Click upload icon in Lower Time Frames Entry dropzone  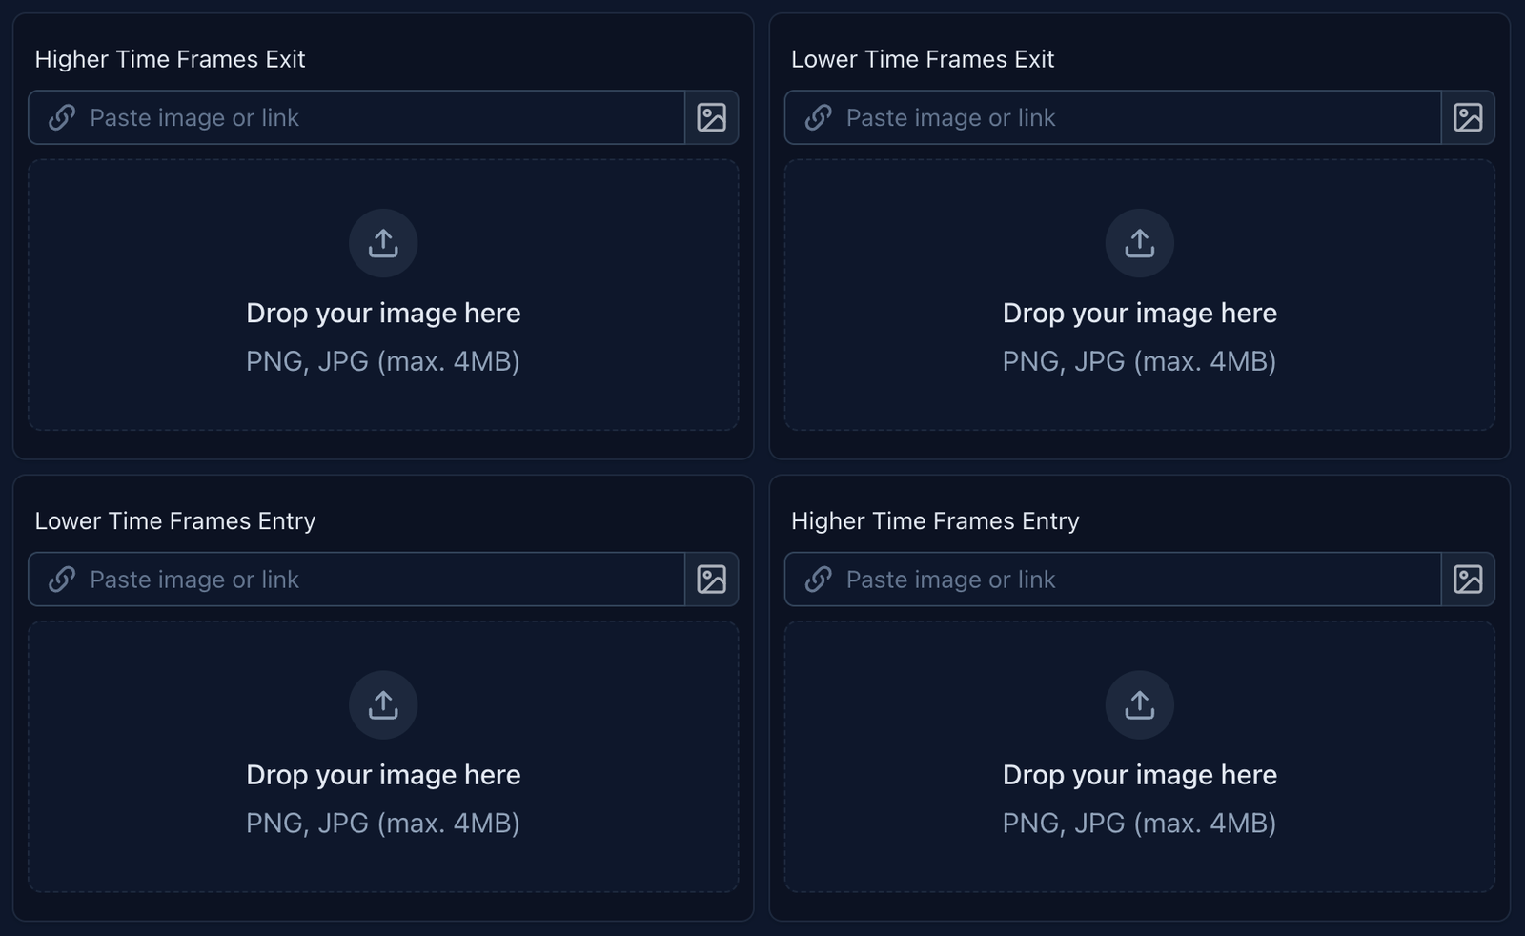(383, 705)
